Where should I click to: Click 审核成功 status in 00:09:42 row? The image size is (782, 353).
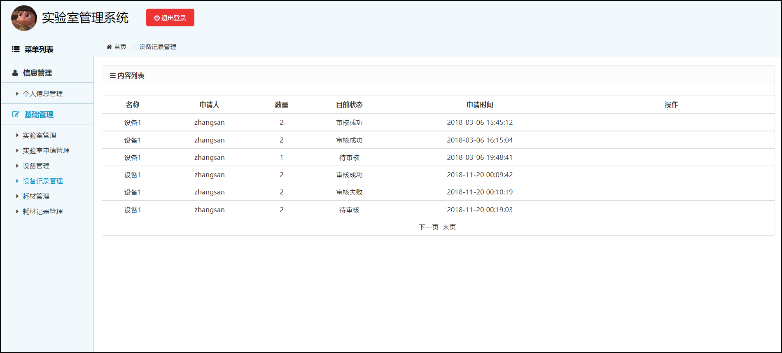click(349, 175)
